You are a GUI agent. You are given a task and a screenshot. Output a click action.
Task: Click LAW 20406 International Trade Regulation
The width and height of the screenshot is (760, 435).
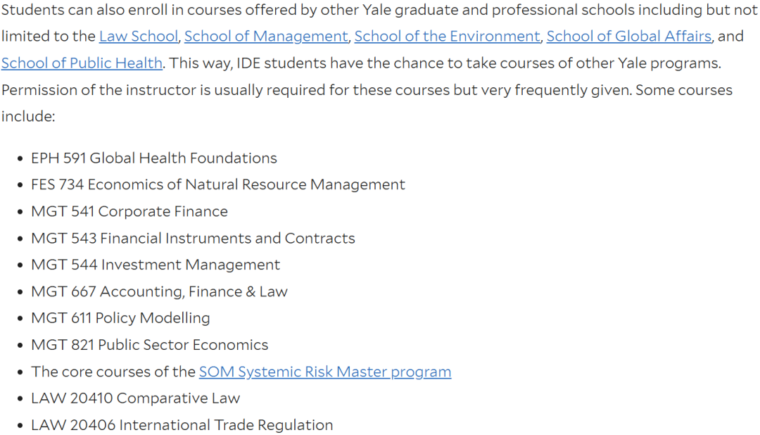click(182, 425)
